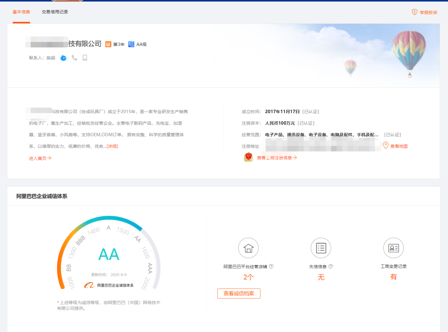Click the shield icon beside 举报投诉
The width and height of the screenshot is (448, 332).
414,12
